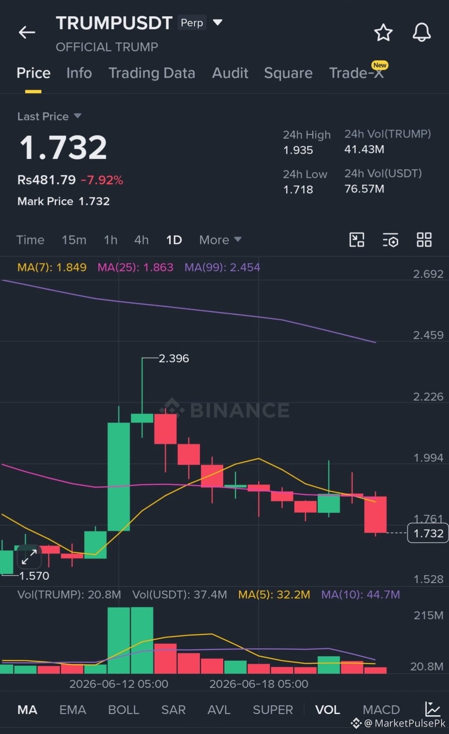Click the 24h Low value 1.718
The height and width of the screenshot is (734, 449).
(298, 190)
